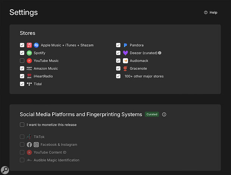
Task: Click the Spotify logo icon
Action: (29, 53)
